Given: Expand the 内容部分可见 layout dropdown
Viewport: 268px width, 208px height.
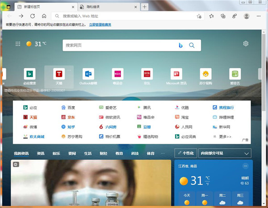Looking at the screenshot, I should coord(224,153).
